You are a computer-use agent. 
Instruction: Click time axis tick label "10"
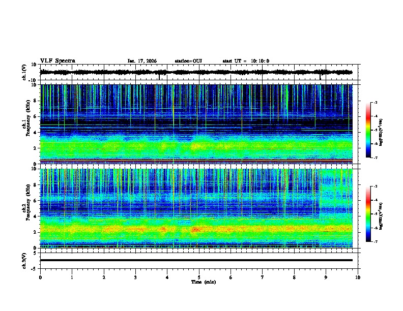pyautogui.click(x=358, y=277)
